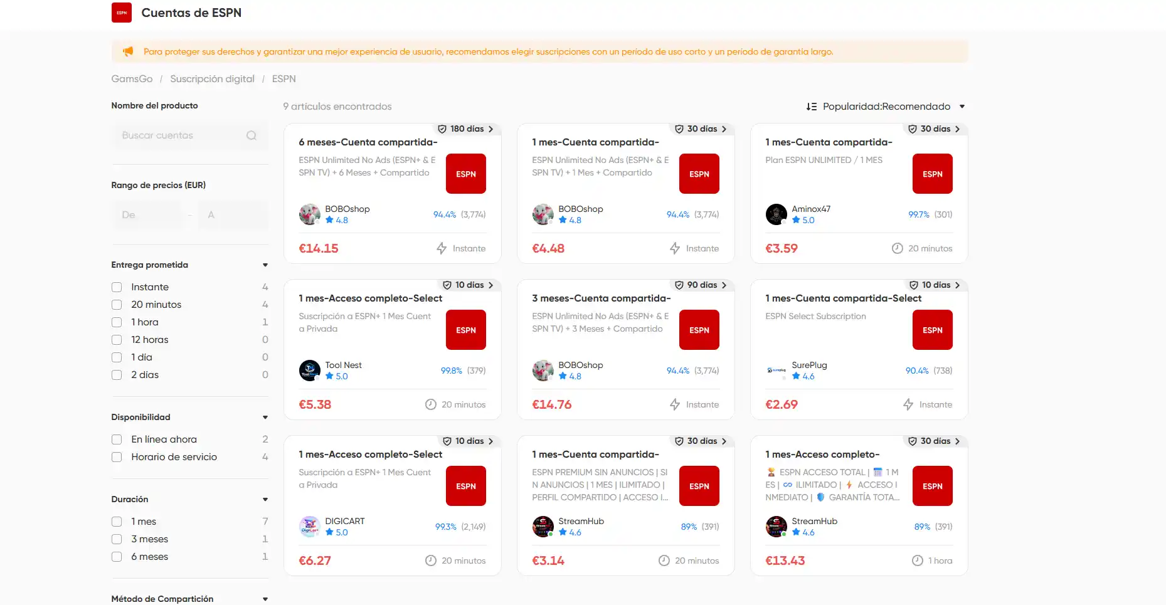Screen dimensions: 1166x605
Task: Click the BOBOshop avatar on the €14.76 card
Action: pos(543,371)
